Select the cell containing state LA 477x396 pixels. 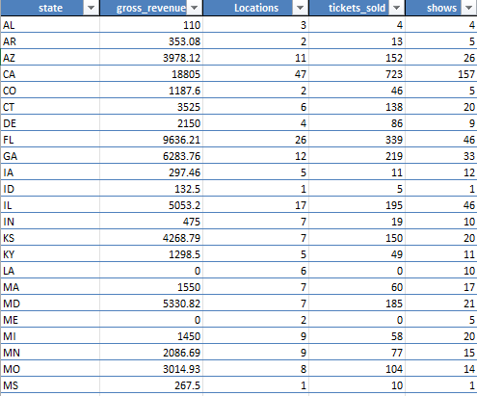point(50,271)
